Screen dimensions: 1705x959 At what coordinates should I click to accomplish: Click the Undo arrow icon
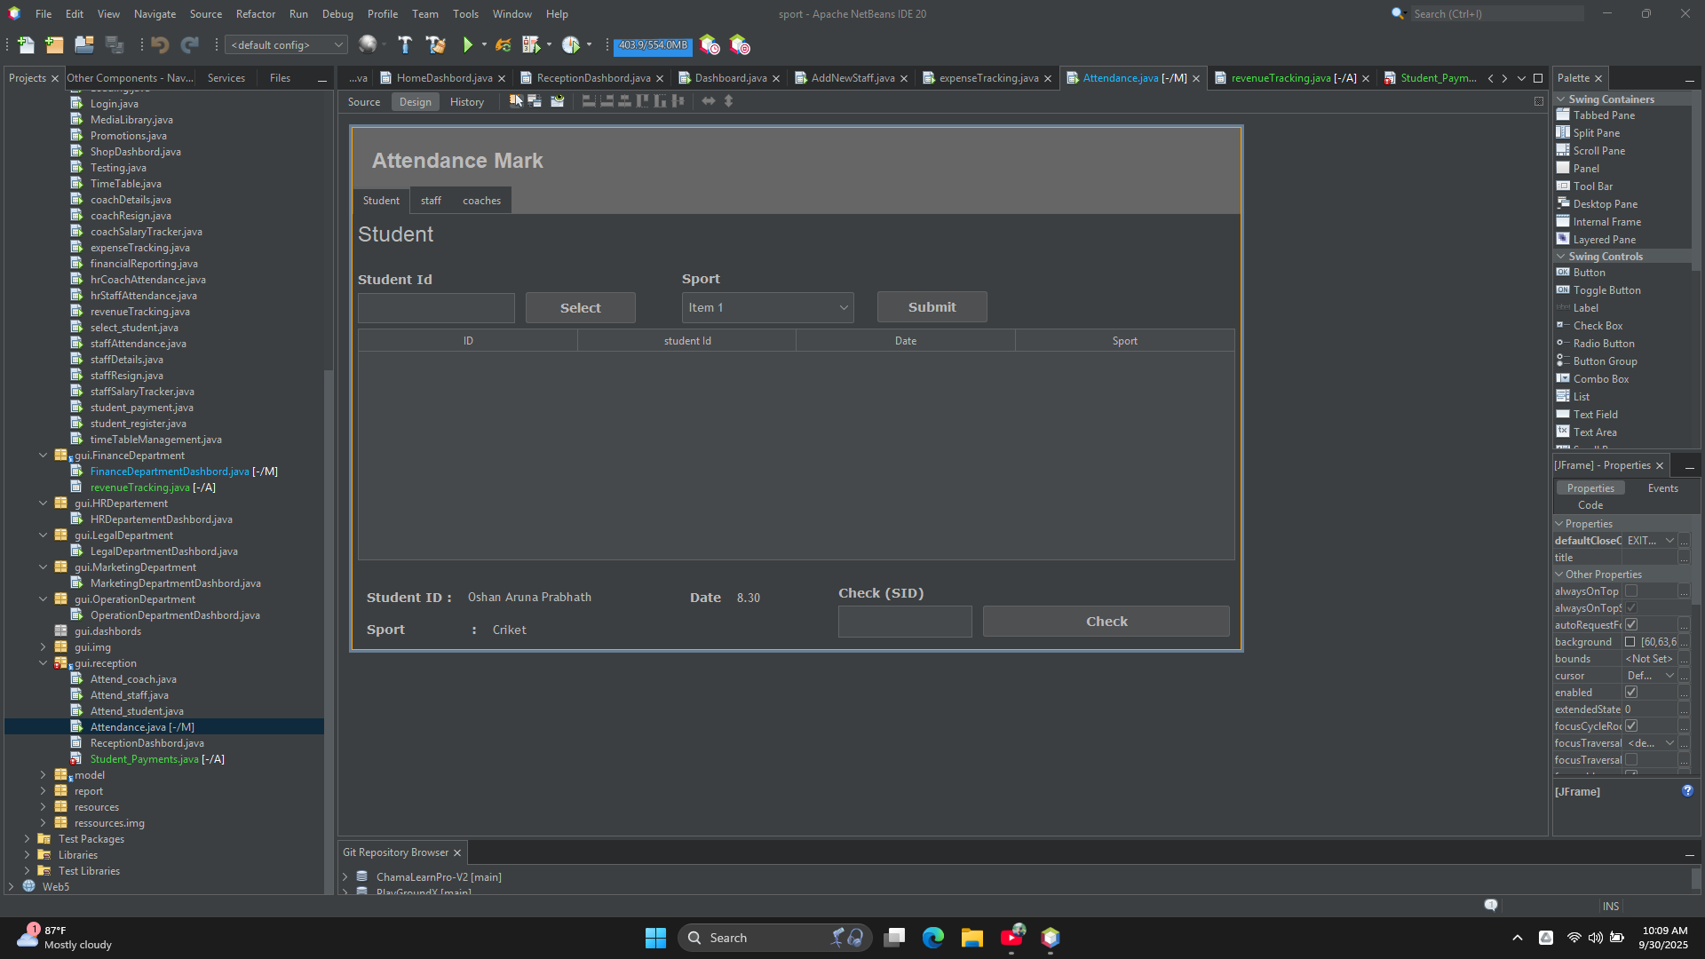tap(160, 45)
